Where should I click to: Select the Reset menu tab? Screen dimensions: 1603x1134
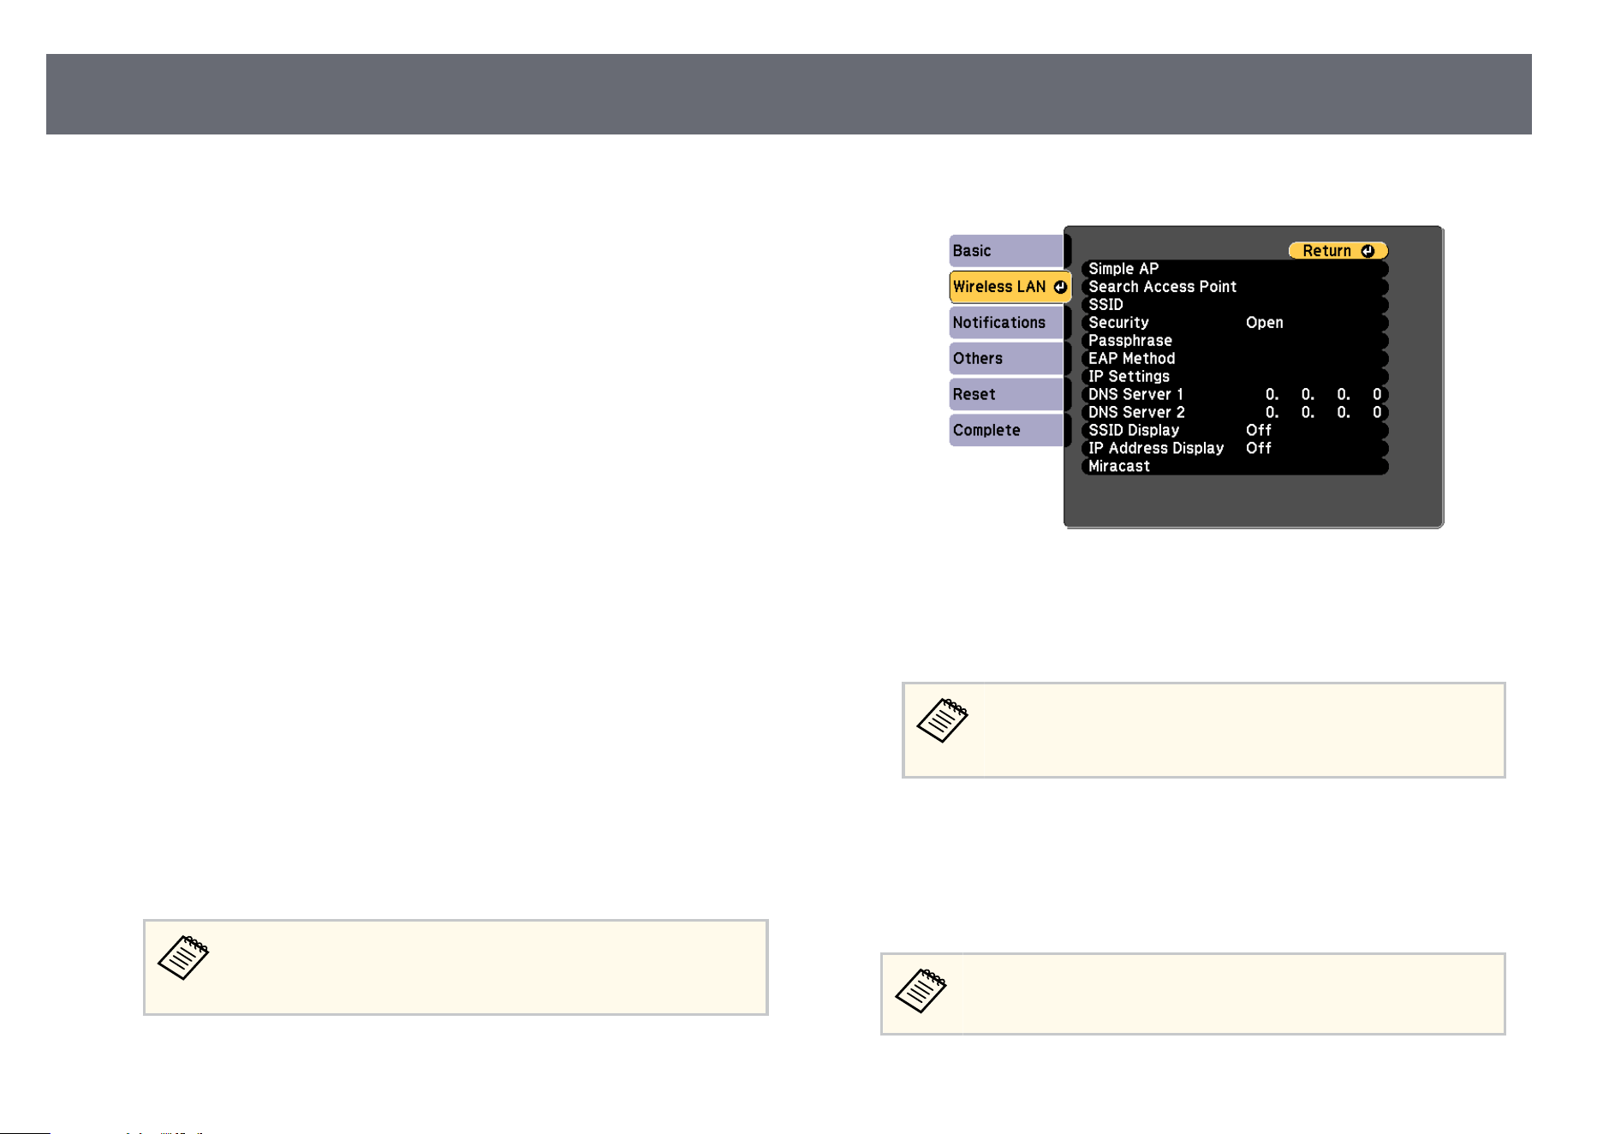point(1006,395)
